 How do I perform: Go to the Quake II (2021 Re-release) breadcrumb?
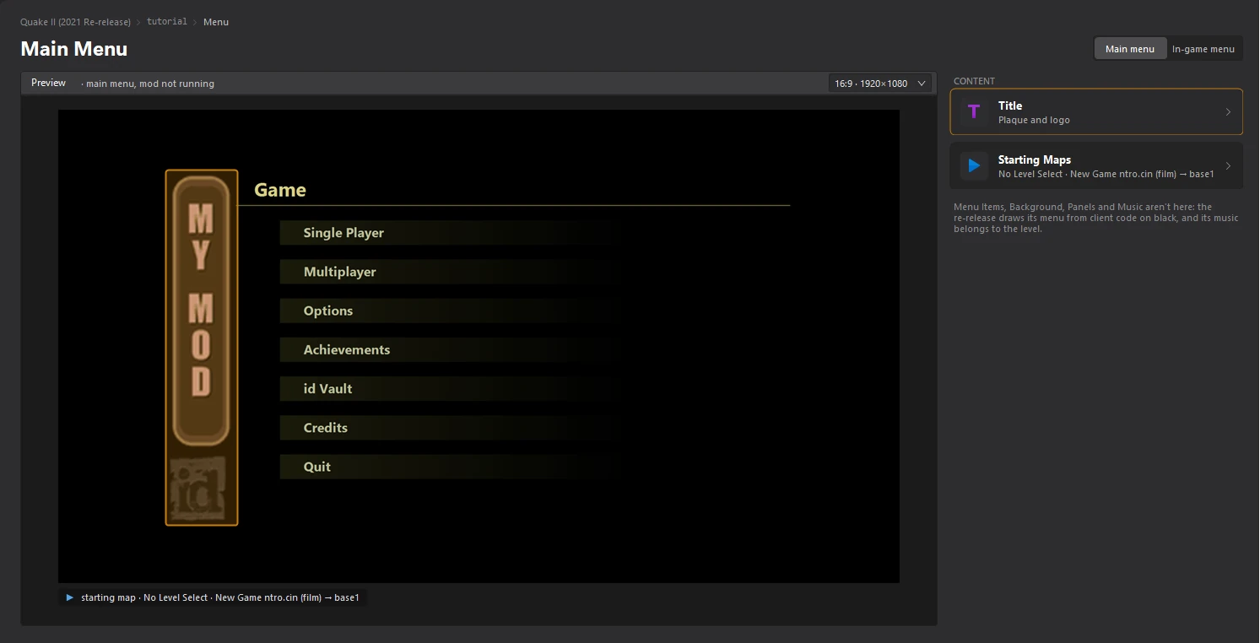click(75, 22)
